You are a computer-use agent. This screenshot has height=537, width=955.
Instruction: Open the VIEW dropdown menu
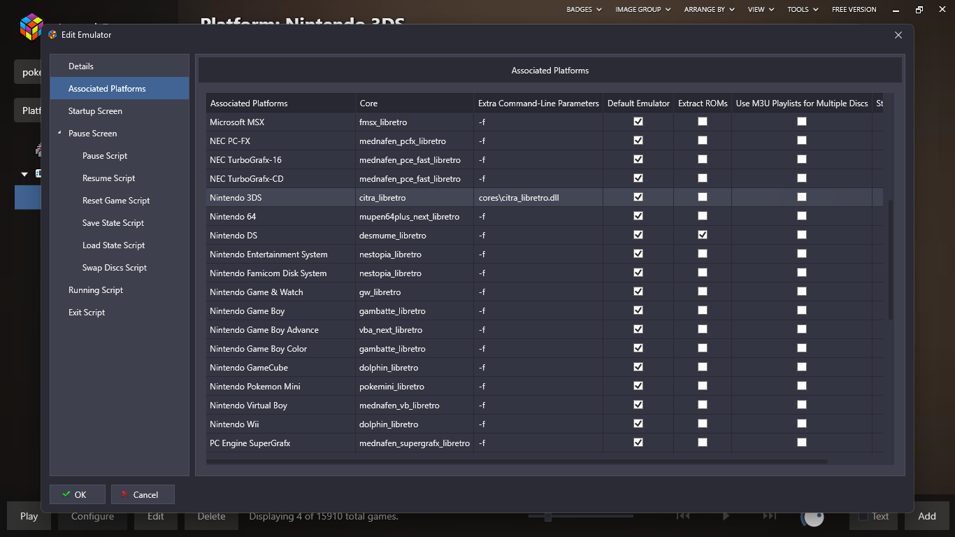(x=761, y=10)
